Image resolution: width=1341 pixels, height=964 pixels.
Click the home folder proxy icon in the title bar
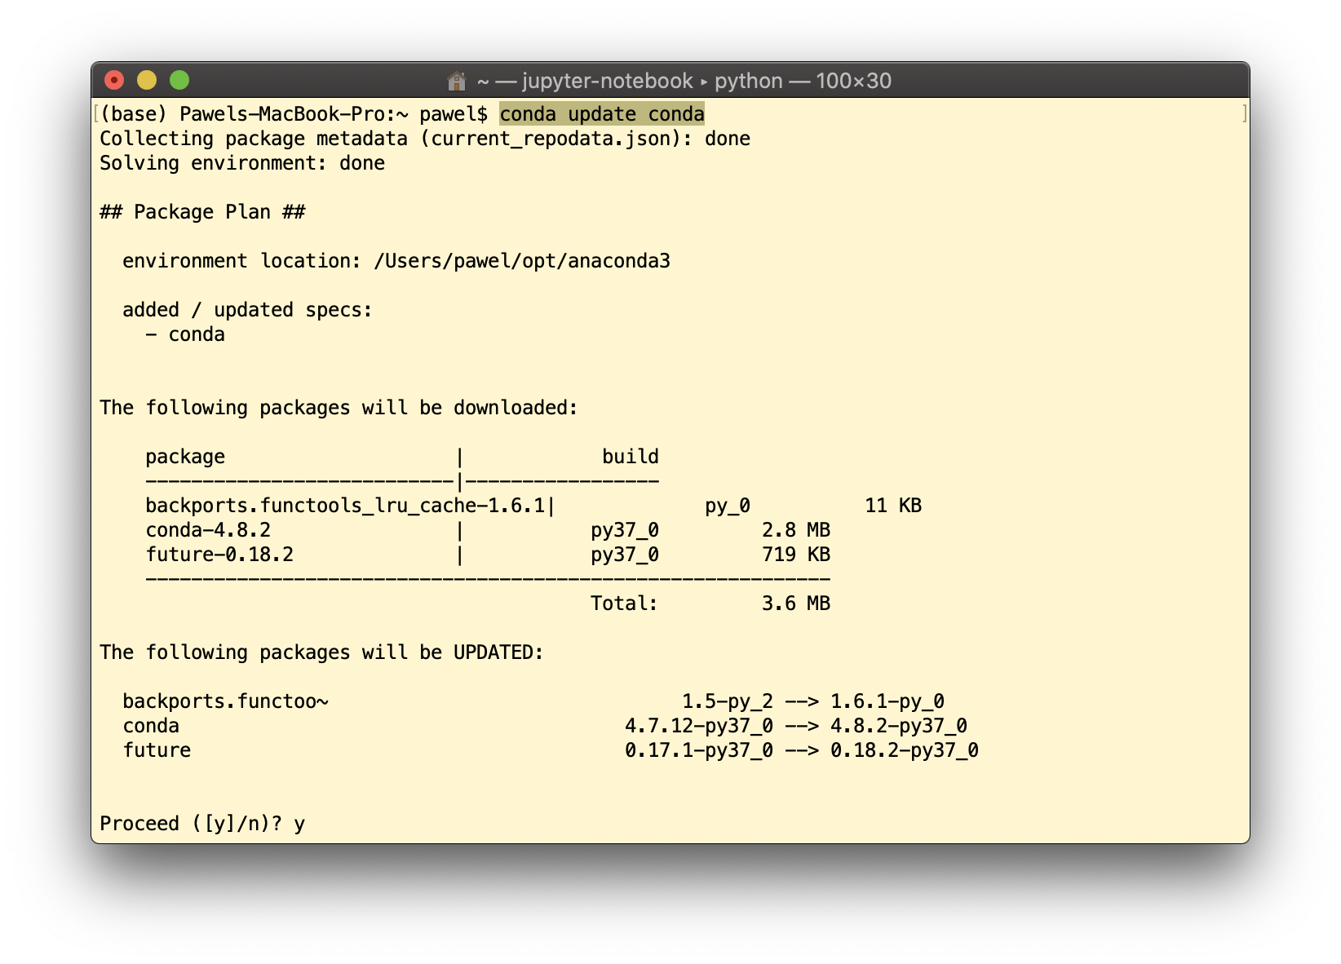(456, 81)
